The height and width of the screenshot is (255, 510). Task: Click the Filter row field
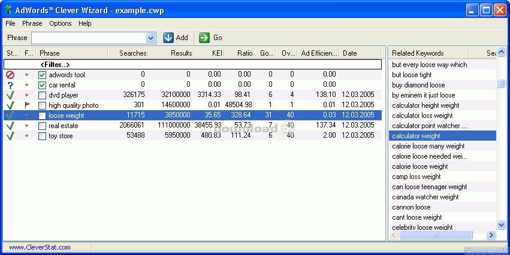tap(192, 65)
